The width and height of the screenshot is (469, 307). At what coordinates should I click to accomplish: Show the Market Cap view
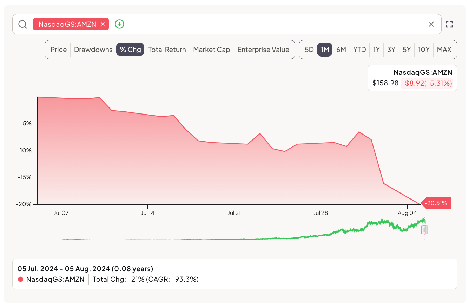click(x=212, y=50)
